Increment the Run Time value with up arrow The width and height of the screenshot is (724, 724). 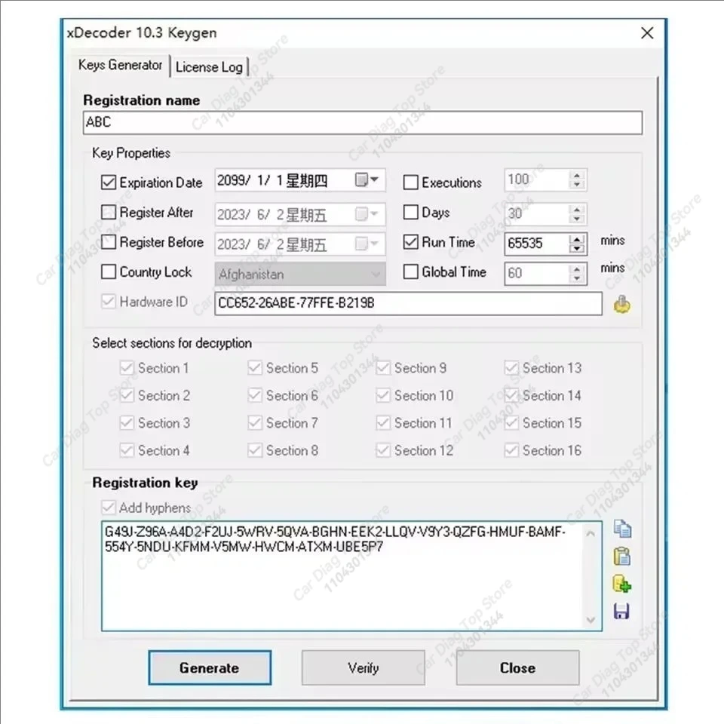[x=578, y=238]
